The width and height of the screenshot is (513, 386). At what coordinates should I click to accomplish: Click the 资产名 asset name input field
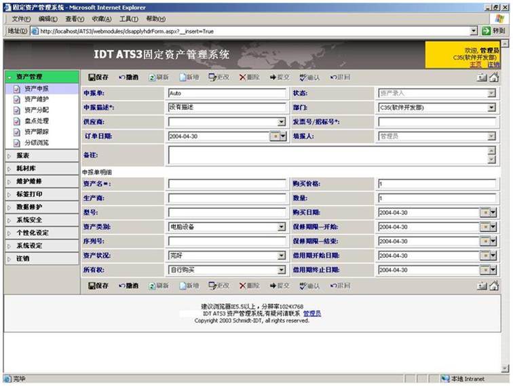(x=227, y=183)
